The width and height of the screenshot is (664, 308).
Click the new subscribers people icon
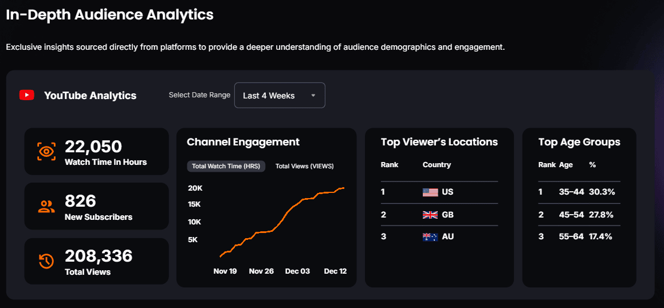click(x=46, y=207)
